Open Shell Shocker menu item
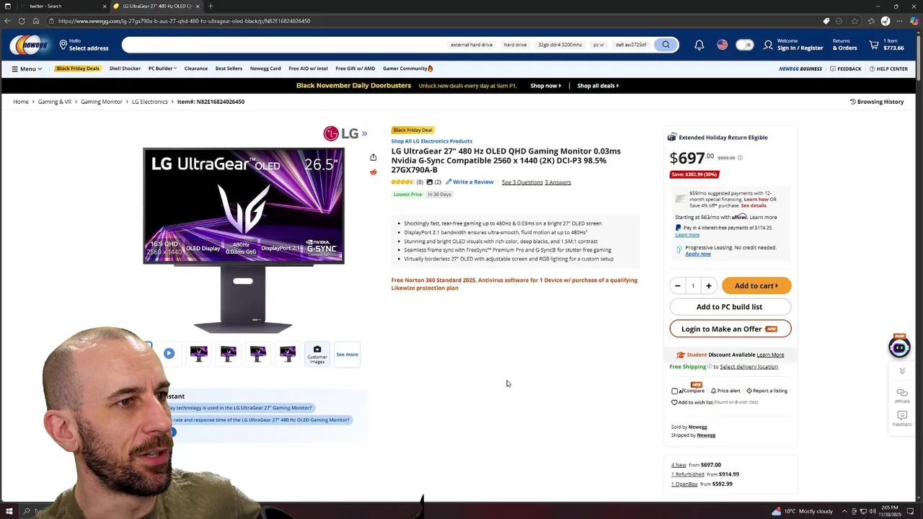The width and height of the screenshot is (923, 519). 125,68
